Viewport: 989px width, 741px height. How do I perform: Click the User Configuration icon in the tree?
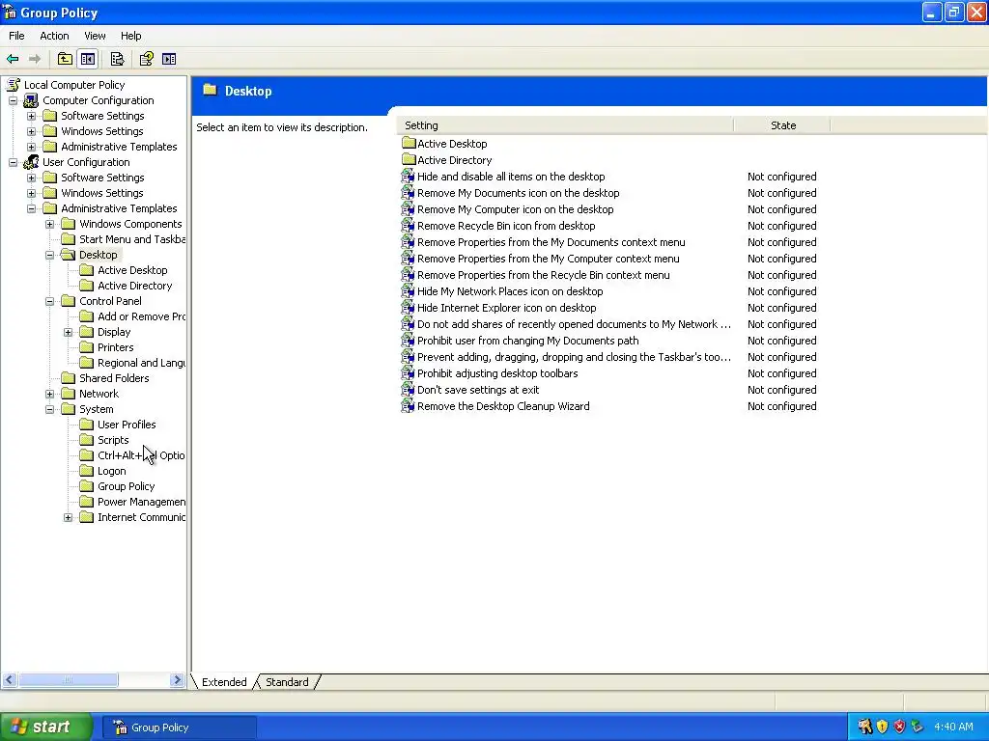(x=31, y=162)
